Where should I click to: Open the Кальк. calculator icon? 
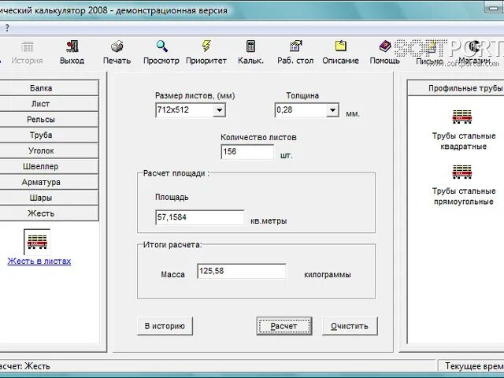tap(250, 46)
